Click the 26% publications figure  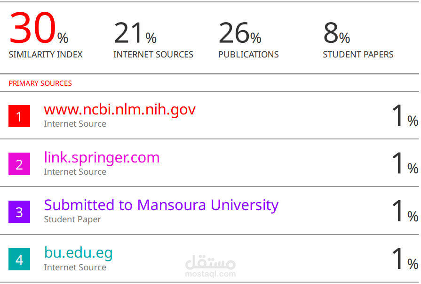(x=239, y=33)
